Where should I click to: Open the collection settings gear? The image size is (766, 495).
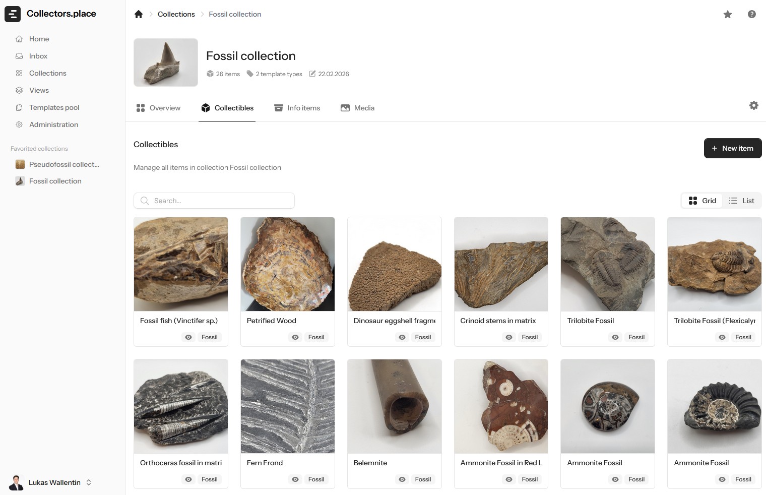tap(754, 105)
